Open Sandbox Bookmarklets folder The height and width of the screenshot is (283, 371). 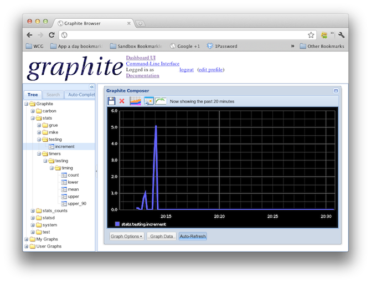pyautogui.click(x=136, y=46)
